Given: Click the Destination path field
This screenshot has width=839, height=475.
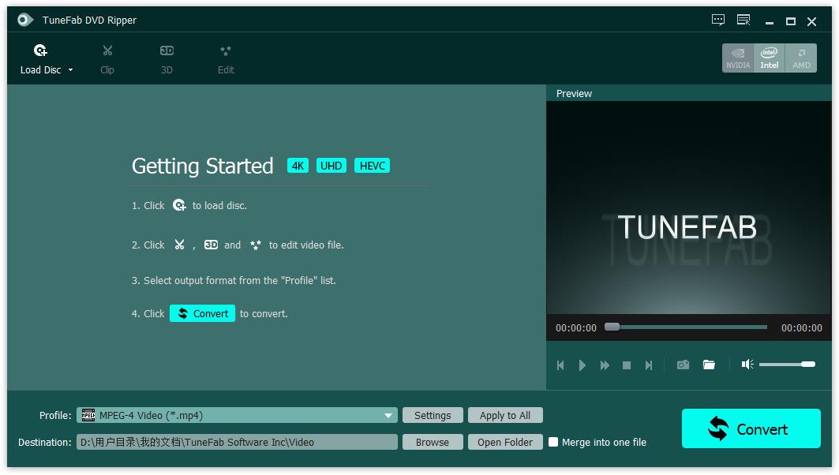Looking at the screenshot, I should pyautogui.click(x=237, y=442).
